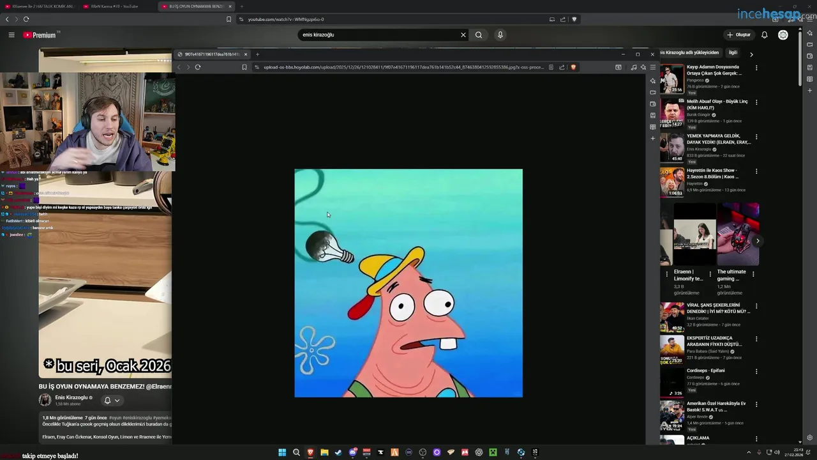This screenshot has width=817, height=460.
Task: Open 'Cordiseps - Epifani' video
Action: (x=705, y=371)
